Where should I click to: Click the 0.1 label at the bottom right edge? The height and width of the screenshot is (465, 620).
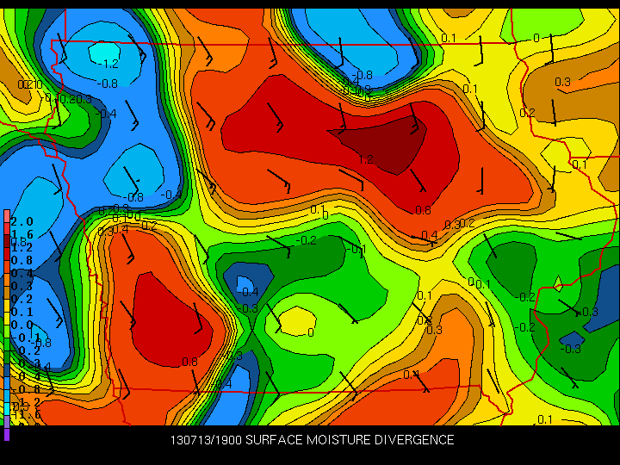pyautogui.click(x=545, y=419)
